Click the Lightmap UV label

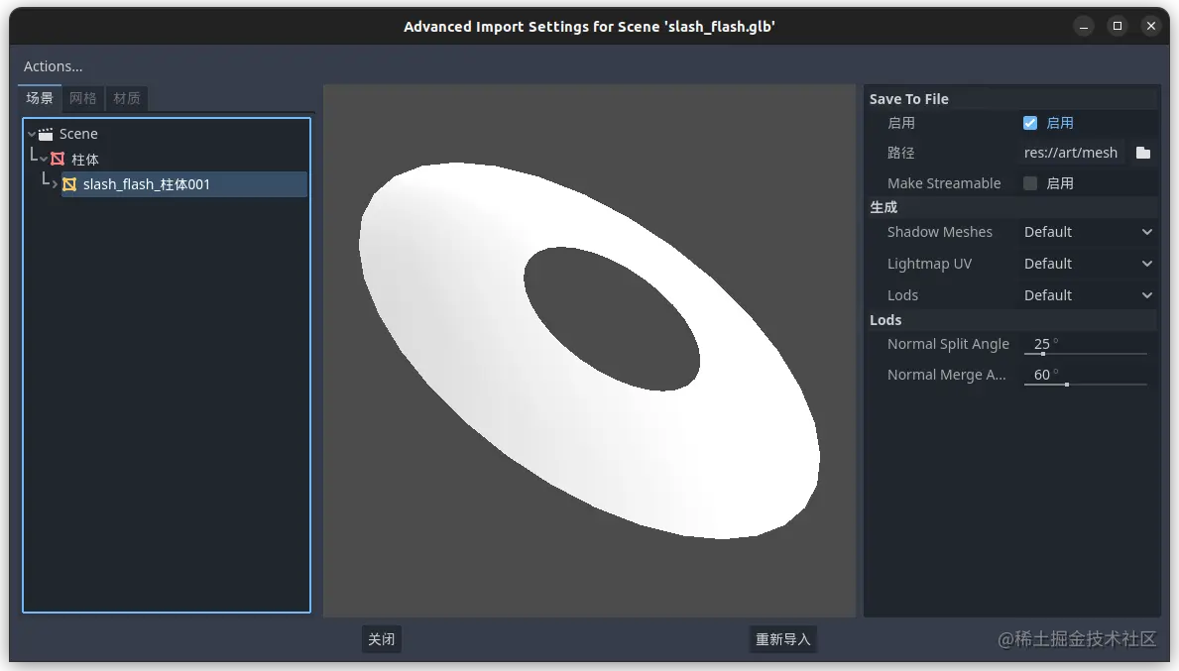pos(929,264)
